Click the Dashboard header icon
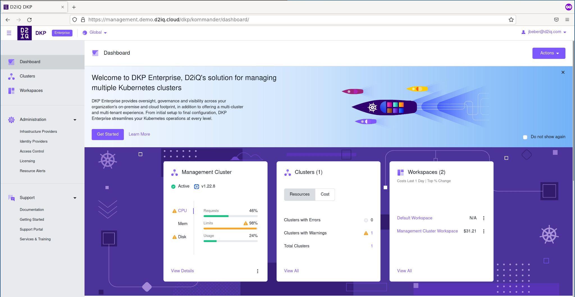The height and width of the screenshot is (297, 575). pyautogui.click(x=95, y=53)
